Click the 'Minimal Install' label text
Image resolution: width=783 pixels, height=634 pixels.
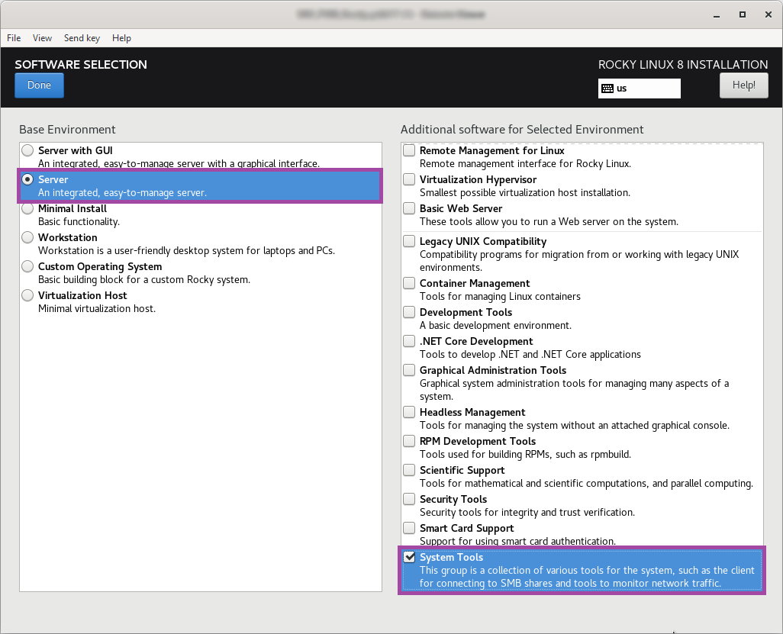tap(72, 208)
